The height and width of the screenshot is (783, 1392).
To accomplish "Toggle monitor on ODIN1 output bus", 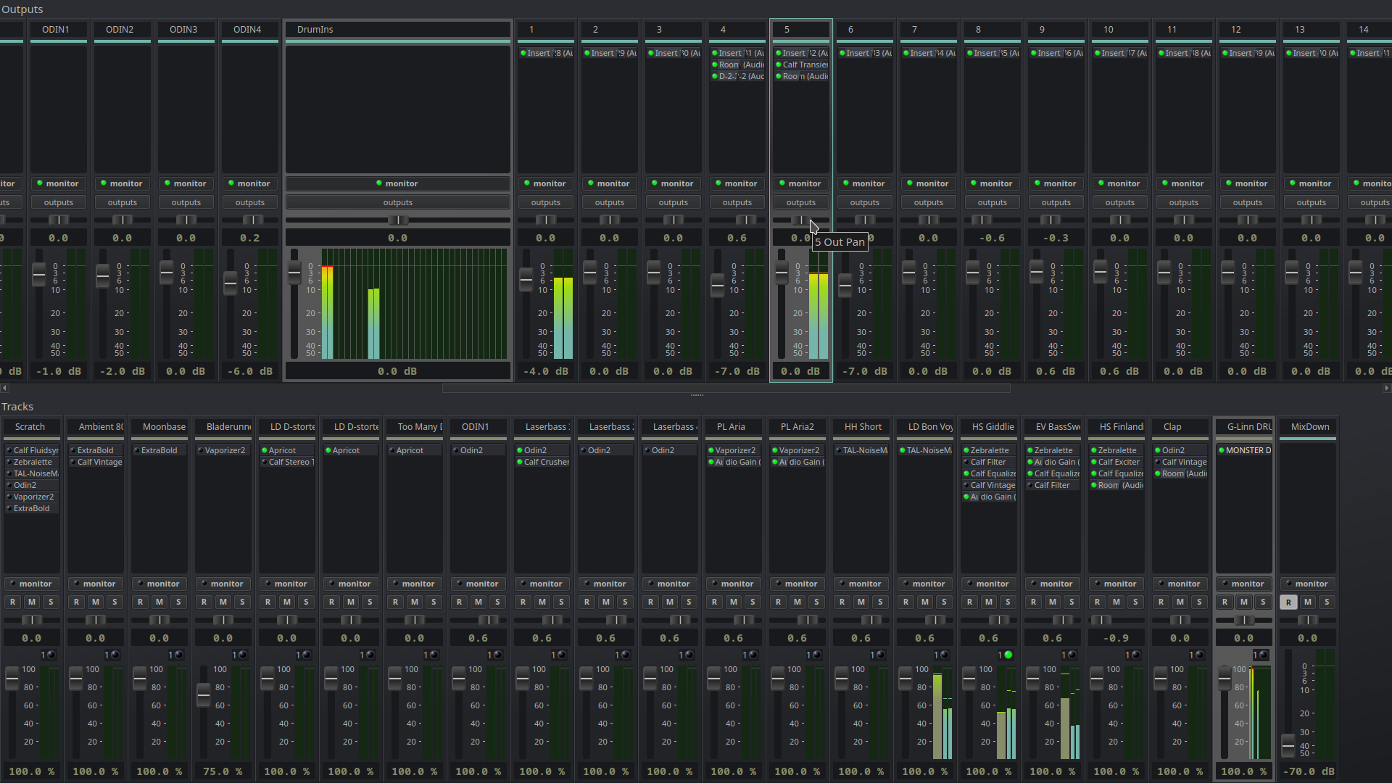I will (x=58, y=183).
